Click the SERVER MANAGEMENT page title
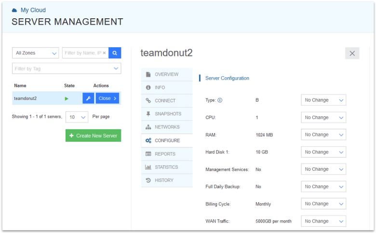Viewport: 376px width, 233px height. coord(67,22)
